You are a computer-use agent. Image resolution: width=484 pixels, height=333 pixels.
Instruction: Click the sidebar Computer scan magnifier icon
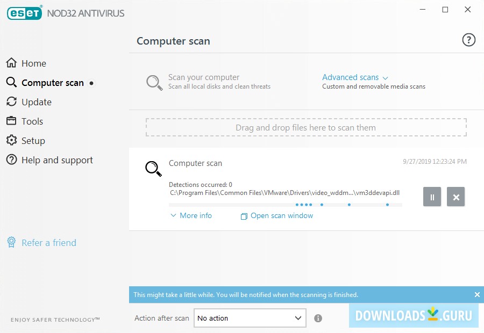pos(11,82)
